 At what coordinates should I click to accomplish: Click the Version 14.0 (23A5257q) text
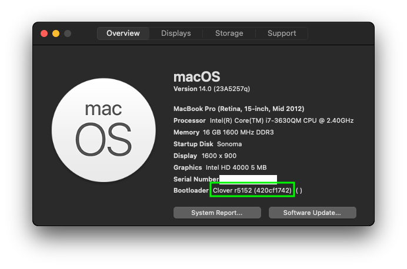pos(212,89)
